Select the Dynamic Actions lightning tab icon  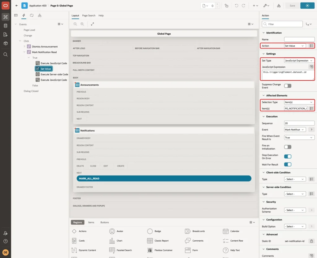pos(24,16)
